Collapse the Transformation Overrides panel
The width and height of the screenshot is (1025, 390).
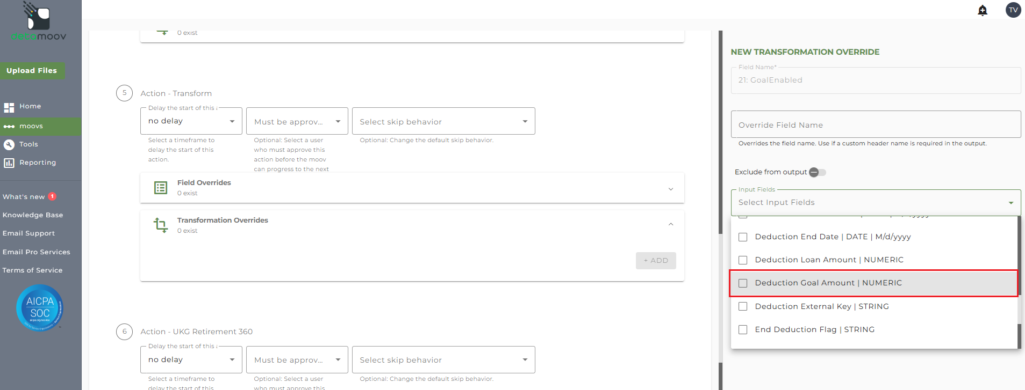pyautogui.click(x=670, y=224)
